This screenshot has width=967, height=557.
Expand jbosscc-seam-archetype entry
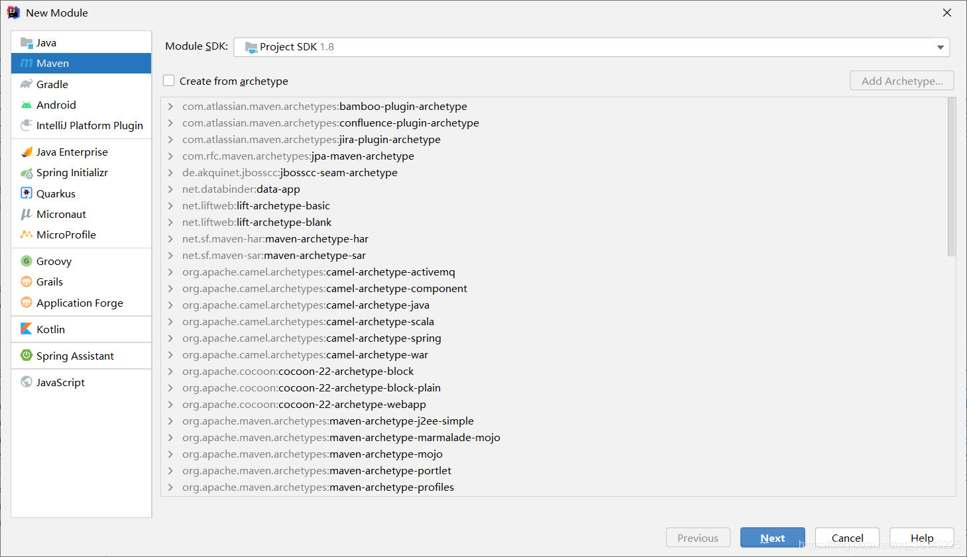tap(170, 172)
